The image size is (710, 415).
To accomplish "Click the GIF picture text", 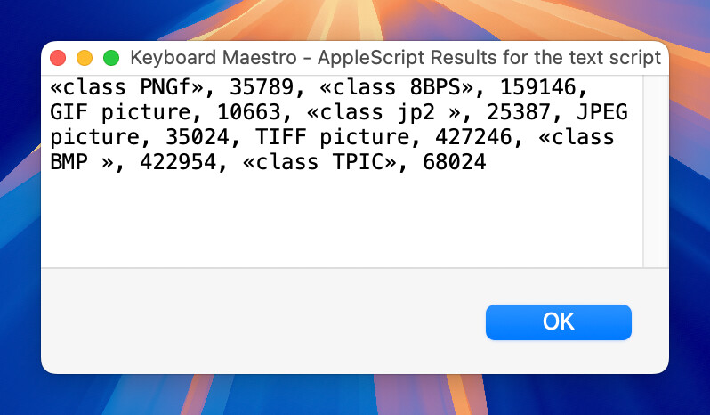I will click(x=120, y=112).
